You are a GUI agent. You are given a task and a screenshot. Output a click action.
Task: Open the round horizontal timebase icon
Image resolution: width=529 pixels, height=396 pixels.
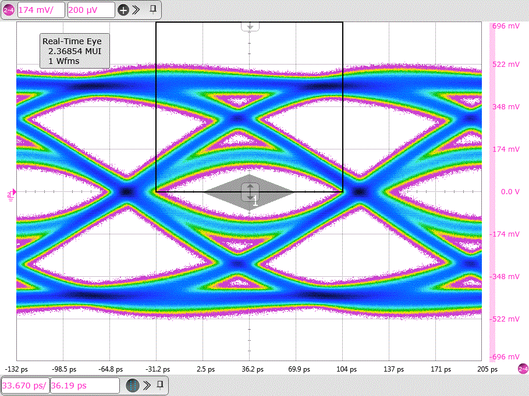coord(133,386)
